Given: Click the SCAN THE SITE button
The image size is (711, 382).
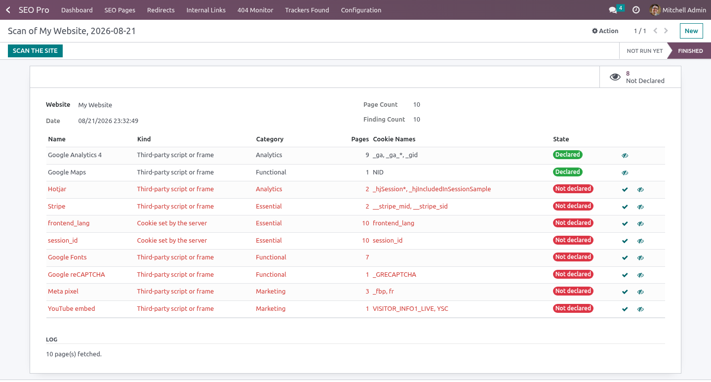Looking at the screenshot, I should click(35, 51).
